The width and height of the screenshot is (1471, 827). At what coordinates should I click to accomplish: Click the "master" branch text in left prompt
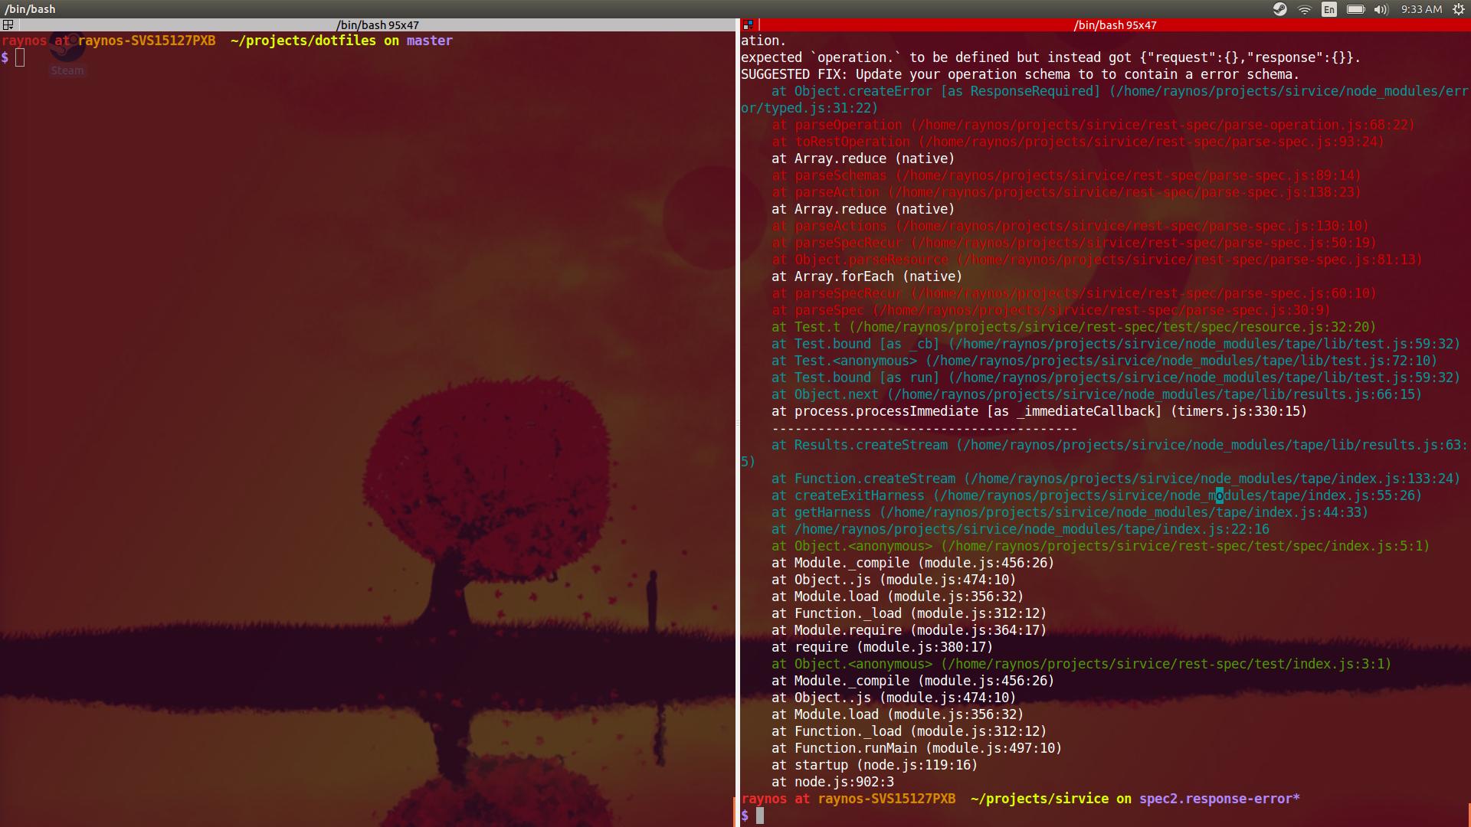430,41
